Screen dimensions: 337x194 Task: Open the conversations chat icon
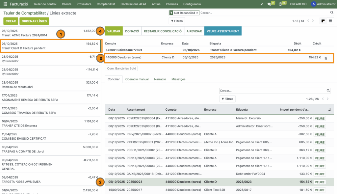(270, 4)
